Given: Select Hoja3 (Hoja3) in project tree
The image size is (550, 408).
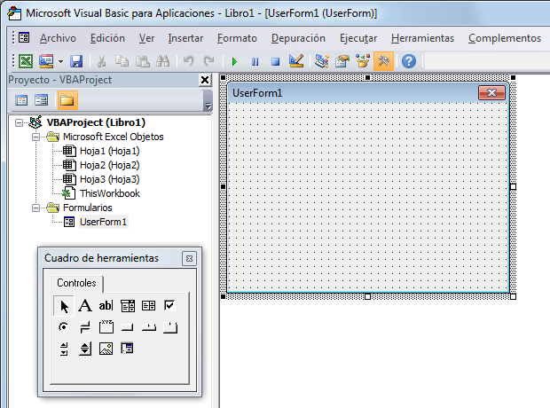Looking at the screenshot, I should [109, 179].
